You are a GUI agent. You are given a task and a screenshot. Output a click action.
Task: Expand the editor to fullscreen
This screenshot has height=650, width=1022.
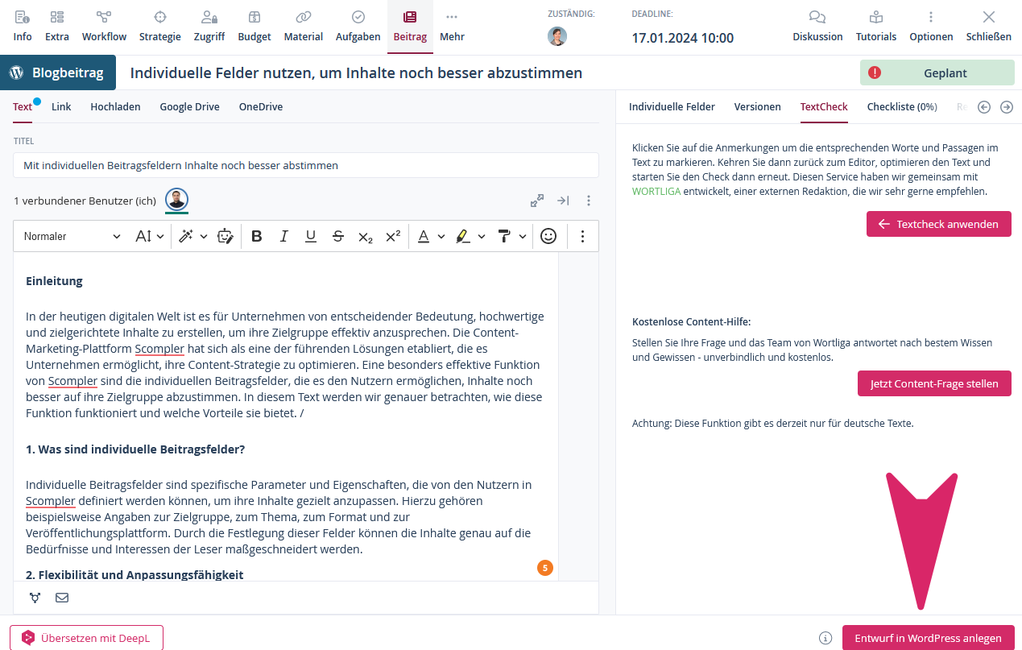(537, 201)
